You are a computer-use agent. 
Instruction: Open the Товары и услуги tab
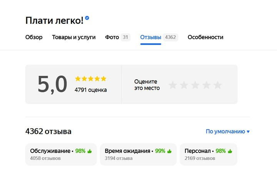click(x=74, y=37)
